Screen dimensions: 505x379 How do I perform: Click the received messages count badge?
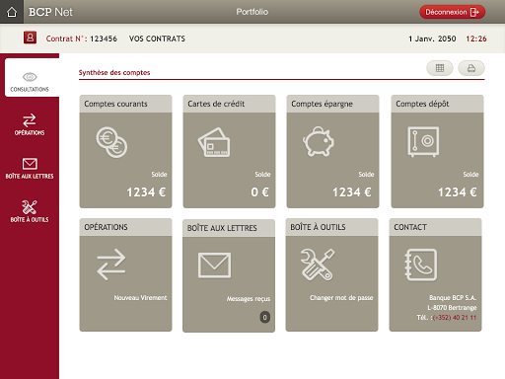point(264,317)
